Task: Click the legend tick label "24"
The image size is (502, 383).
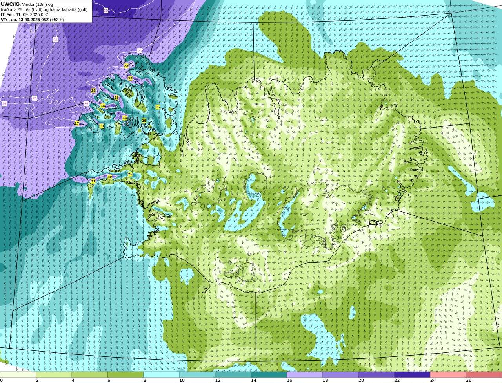Action: [433, 380]
